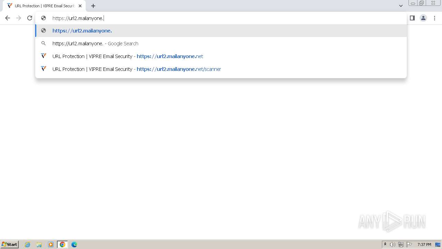Click the magnifier icon of search suggestion

[x=44, y=43]
